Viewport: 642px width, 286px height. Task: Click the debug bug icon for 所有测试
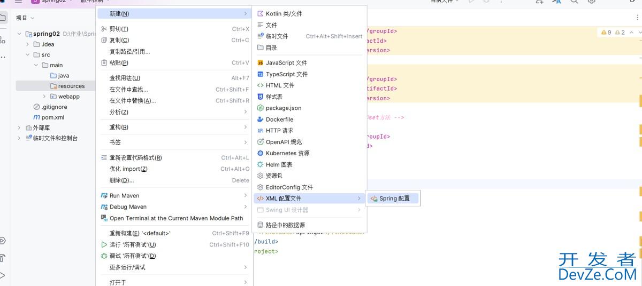104,256
